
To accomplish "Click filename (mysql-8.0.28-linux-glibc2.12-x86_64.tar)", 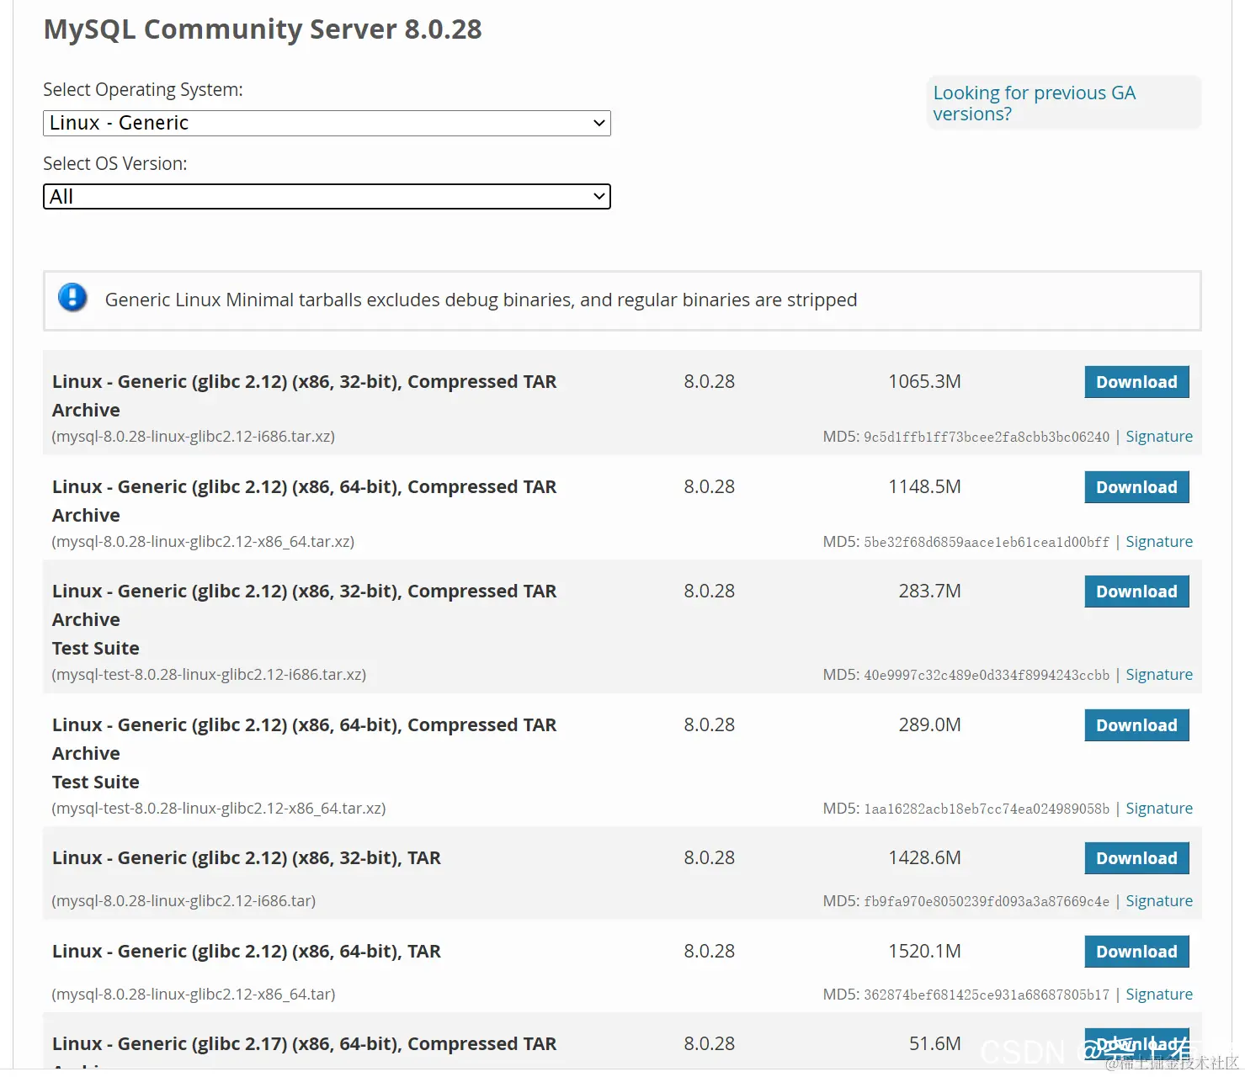I will pos(194,995).
